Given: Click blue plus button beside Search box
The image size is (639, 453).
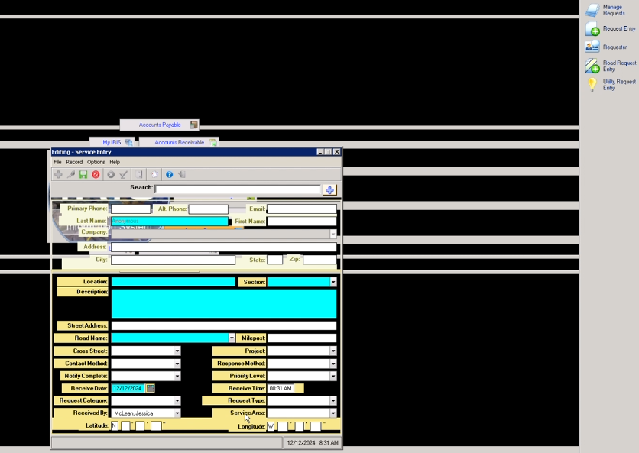Looking at the screenshot, I should coord(329,190).
